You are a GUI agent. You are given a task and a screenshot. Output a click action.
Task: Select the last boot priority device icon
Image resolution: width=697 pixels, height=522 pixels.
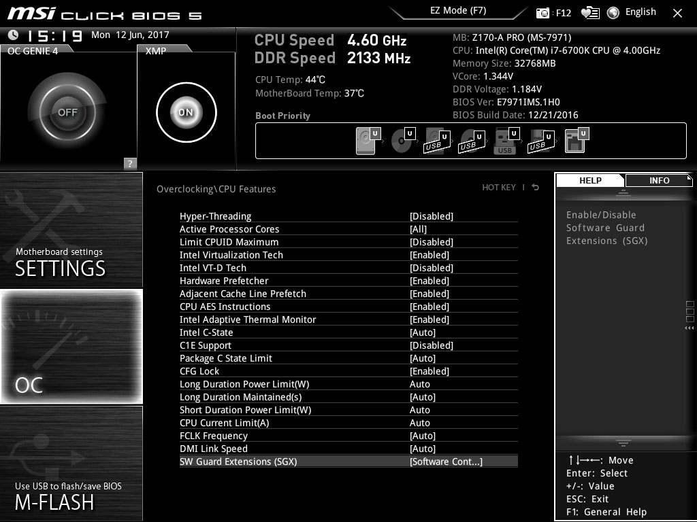pos(577,141)
